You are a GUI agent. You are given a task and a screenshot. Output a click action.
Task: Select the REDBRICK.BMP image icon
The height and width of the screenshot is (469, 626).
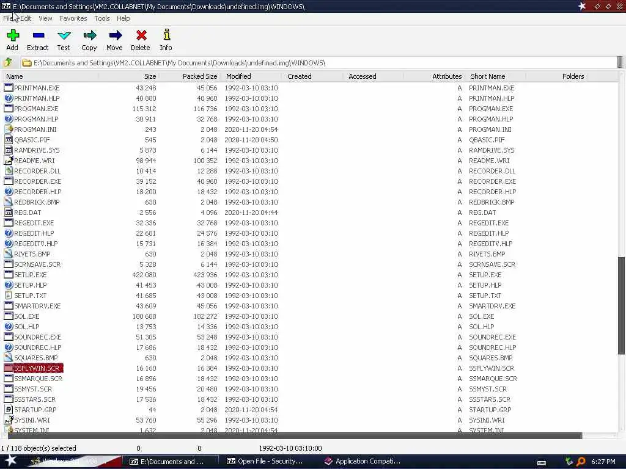tap(9, 202)
